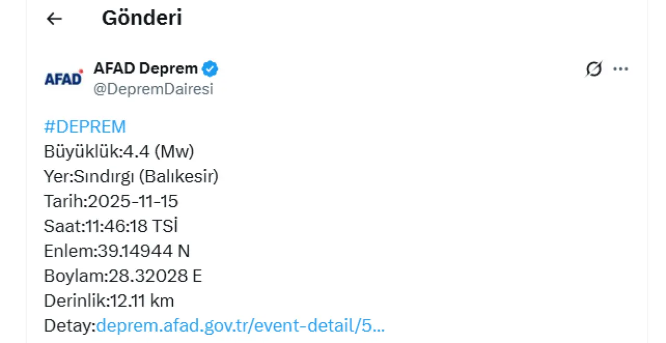Click the latitude value 39.14944 N
The height and width of the screenshot is (343, 666).
coord(144,252)
